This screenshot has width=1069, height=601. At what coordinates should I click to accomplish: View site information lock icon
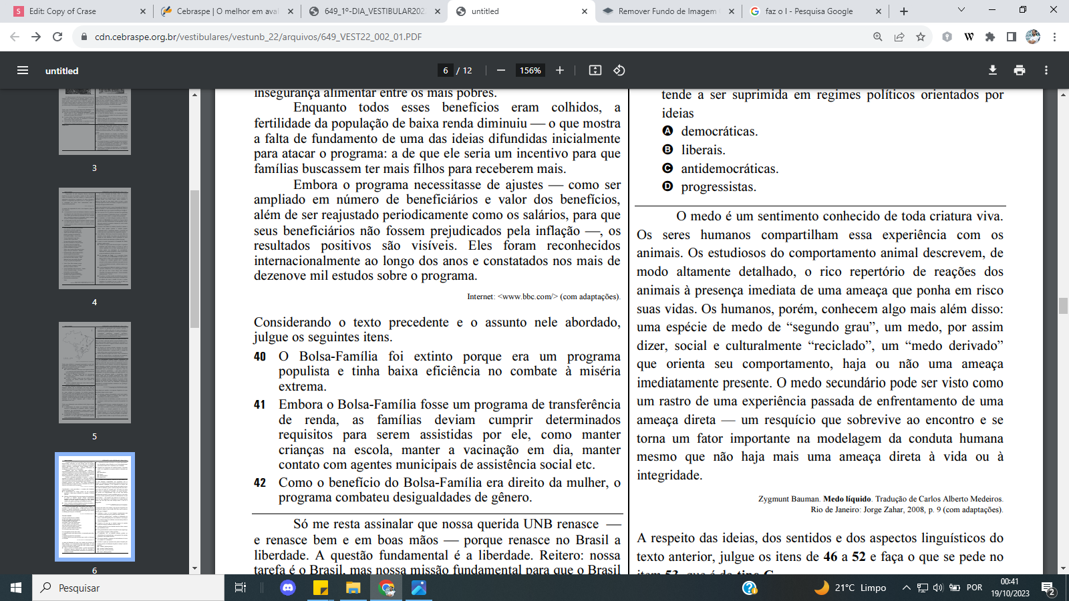coord(84,37)
